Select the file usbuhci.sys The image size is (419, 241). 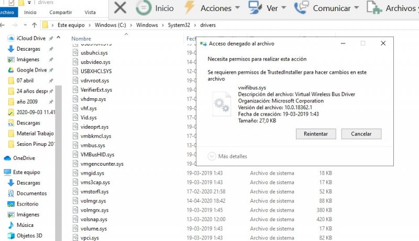94,53
